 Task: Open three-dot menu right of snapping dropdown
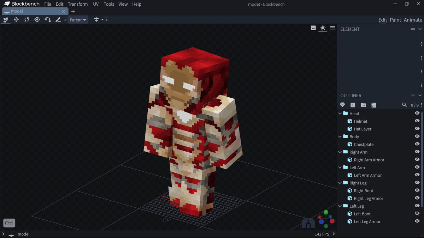click(x=107, y=20)
